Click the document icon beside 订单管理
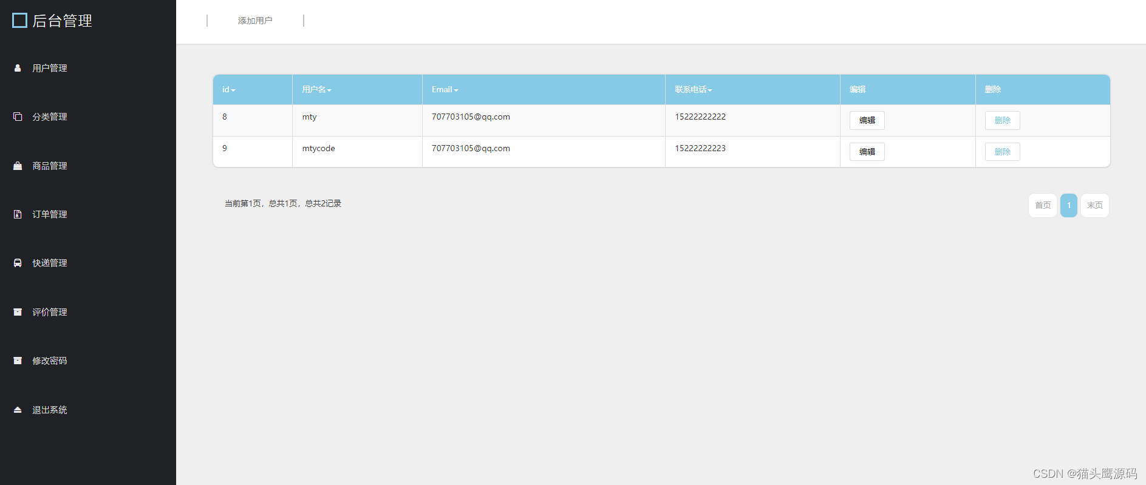Screen dimensions: 1146x485 pos(18,214)
